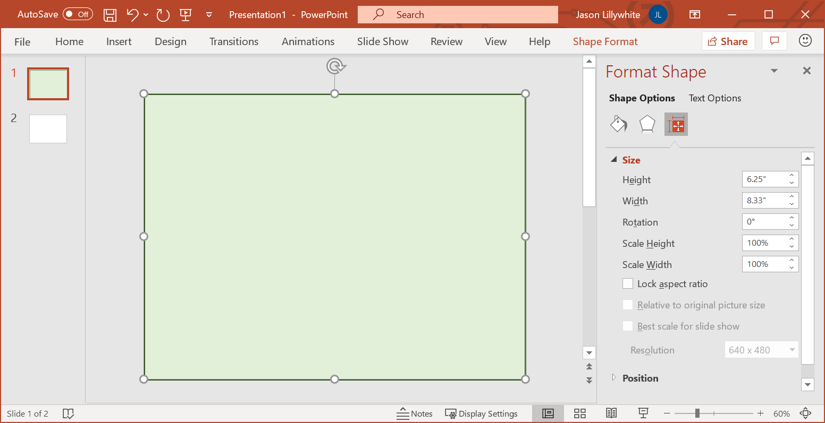Decrease Scale Height with down spinner

point(792,247)
